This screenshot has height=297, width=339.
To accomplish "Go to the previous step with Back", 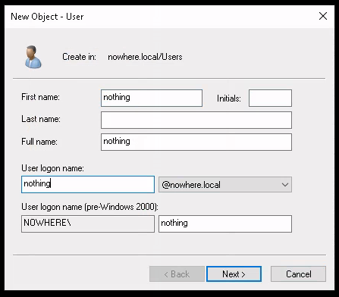I will [177, 274].
